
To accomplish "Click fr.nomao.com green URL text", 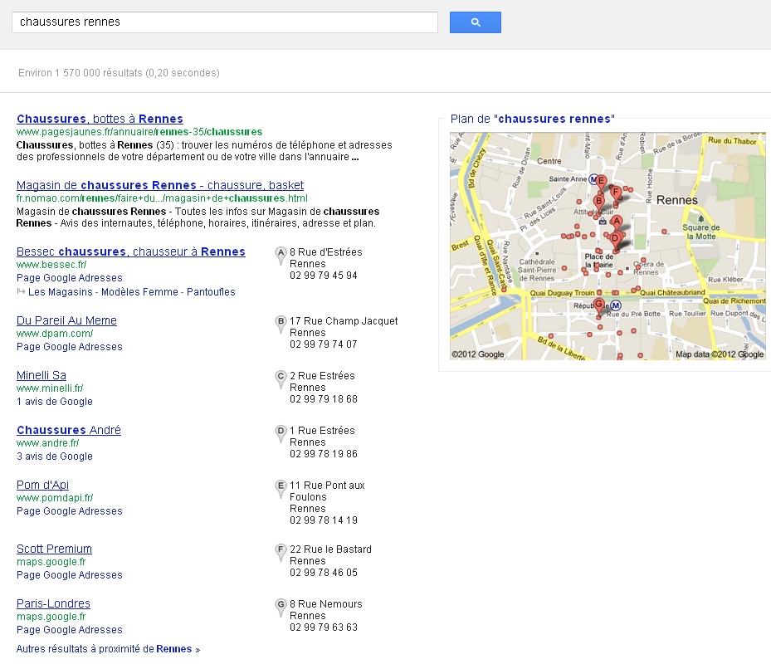I will (x=162, y=198).
